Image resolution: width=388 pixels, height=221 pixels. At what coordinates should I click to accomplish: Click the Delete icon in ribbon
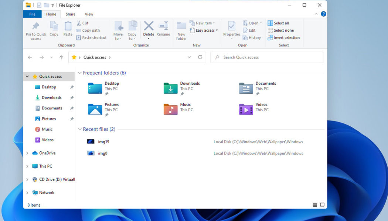[149, 27]
